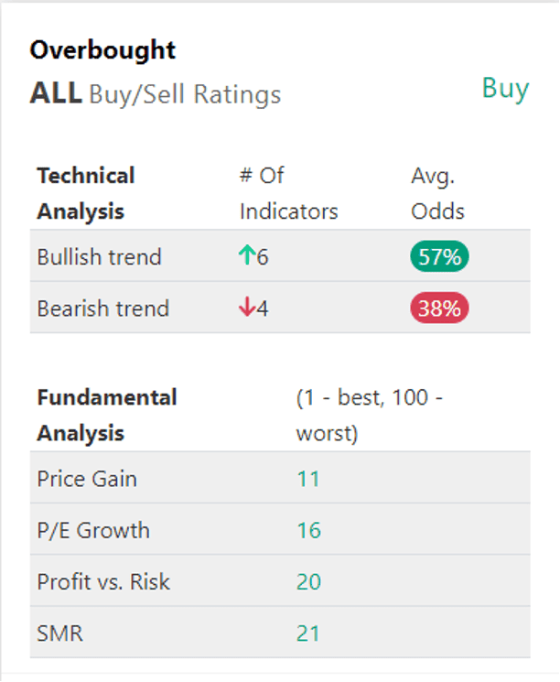This screenshot has height=682, width=560.
Task: Open the ALL Buy/Sell Ratings heading
Action: point(156,94)
